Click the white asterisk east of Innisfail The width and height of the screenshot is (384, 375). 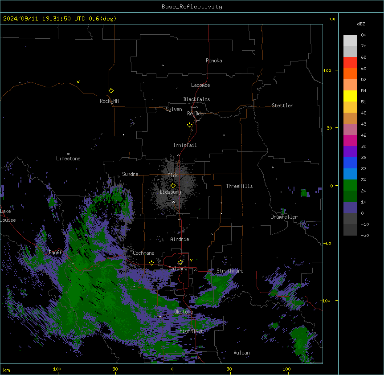click(224, 135)
